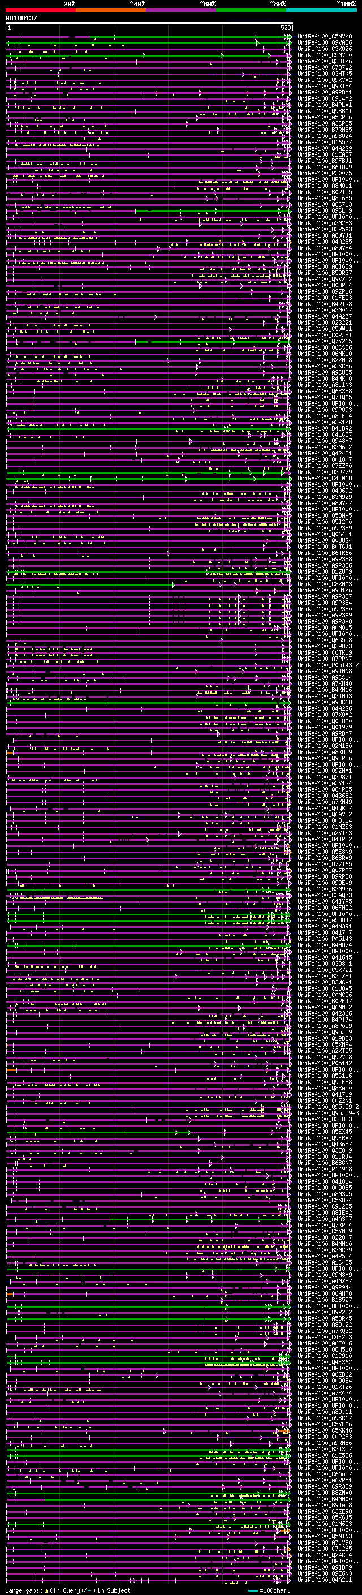The height and width of the screenshot is (1595, 362).
Task: Select the UniRef100_Q9XTH4 label
Action: (325, 86)
